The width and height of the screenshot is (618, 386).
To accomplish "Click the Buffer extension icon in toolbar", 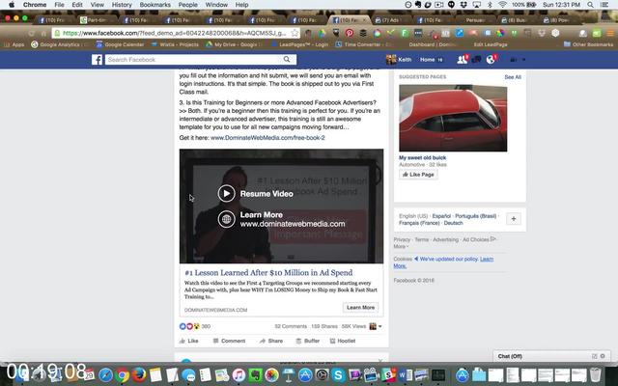I will coord(363,33).
